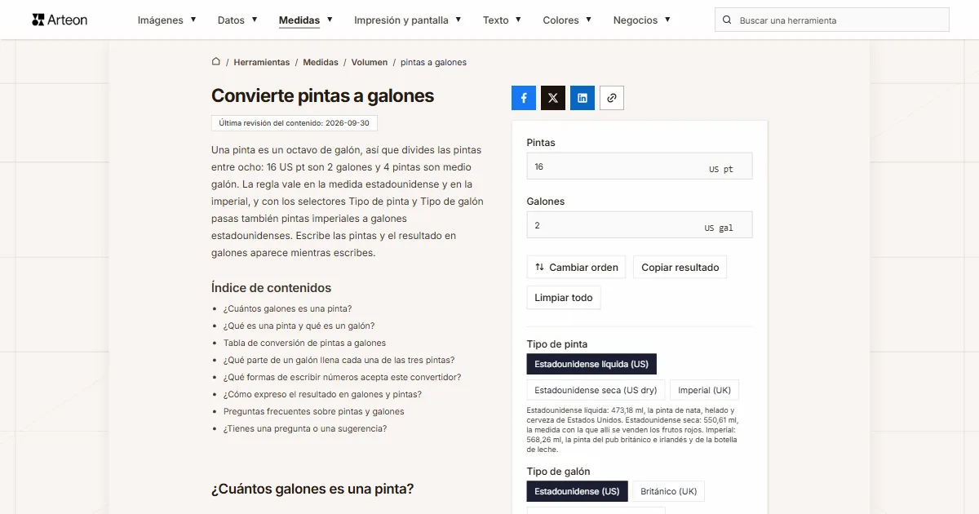This screenshot has width=979, height=514.
Task: Expand Impresión y pantalla menu
Action: point(408,20)
